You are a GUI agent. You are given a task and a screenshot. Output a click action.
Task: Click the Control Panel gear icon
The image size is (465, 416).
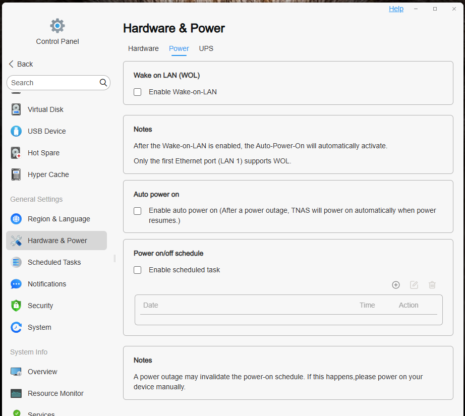57,26
